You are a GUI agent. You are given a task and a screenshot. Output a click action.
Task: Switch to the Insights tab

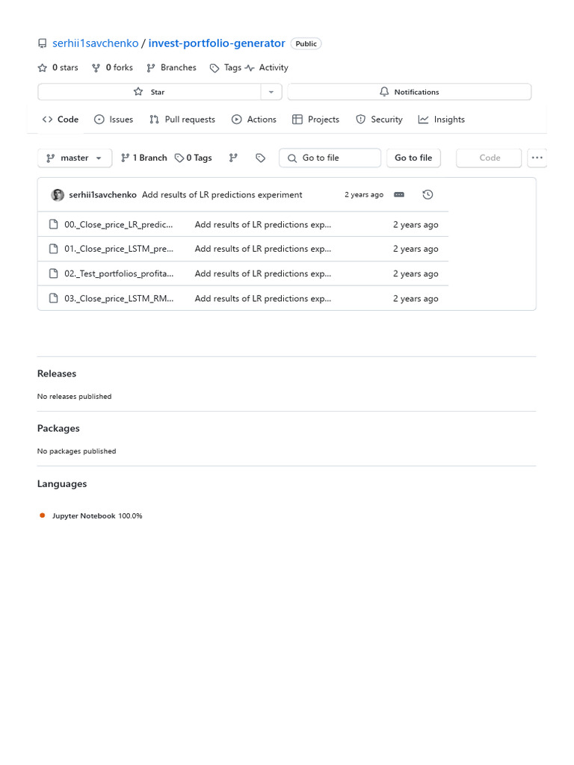click(x=442, y=120)
